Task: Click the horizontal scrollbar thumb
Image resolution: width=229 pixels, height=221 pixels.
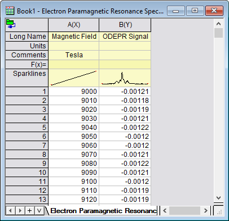Action: pos(184,211)
